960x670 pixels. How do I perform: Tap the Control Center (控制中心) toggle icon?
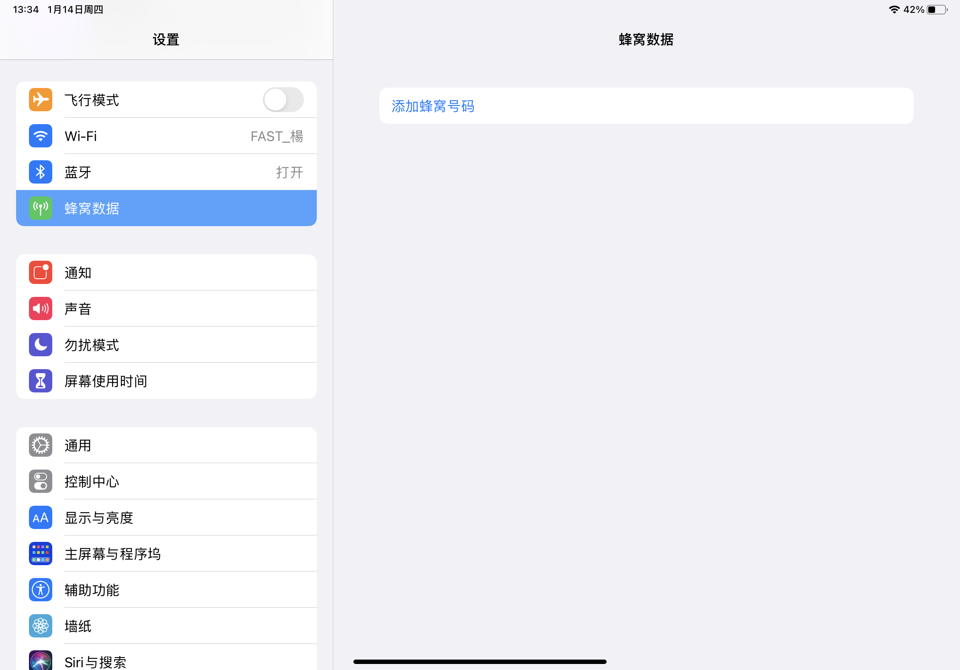[x=41, y=481]
